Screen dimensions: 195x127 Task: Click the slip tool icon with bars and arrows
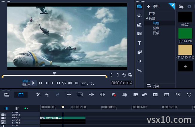click(69, 95)
